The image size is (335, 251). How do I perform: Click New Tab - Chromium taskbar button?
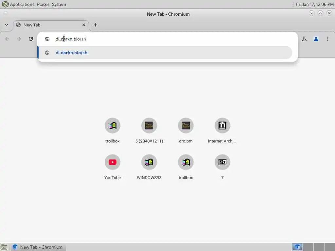point(39,247)
